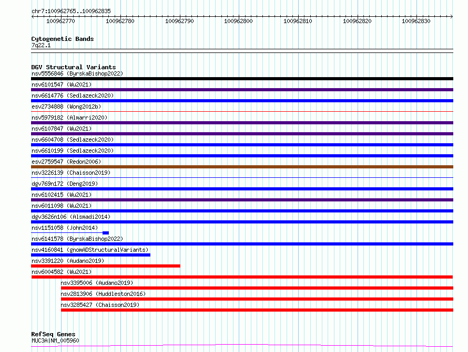The height and width of the screenshot is (352, 468).
Task: Click the magenta MUC3A gene track line
Action: (x=242, y=346)
